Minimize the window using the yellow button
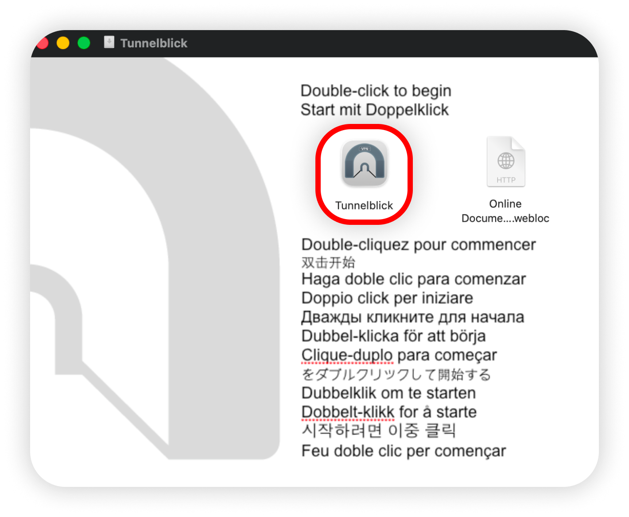The height and width of the screenshot is (517, 629). [x=63, y=43]
